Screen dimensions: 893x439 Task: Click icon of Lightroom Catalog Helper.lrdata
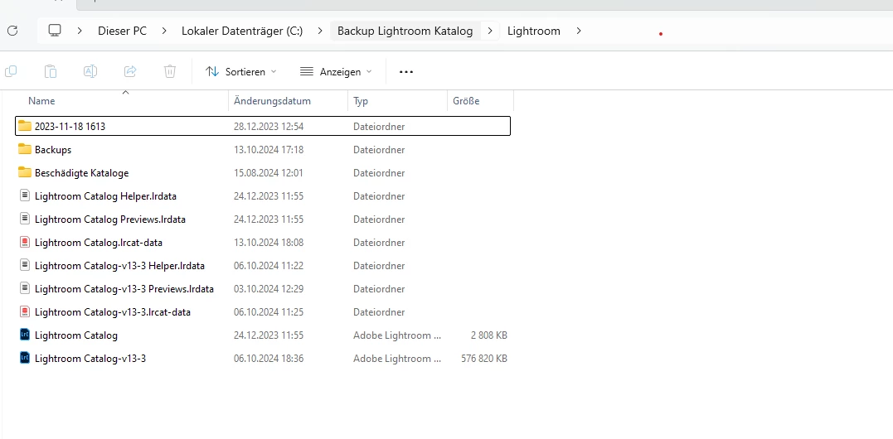coord(25,195)
